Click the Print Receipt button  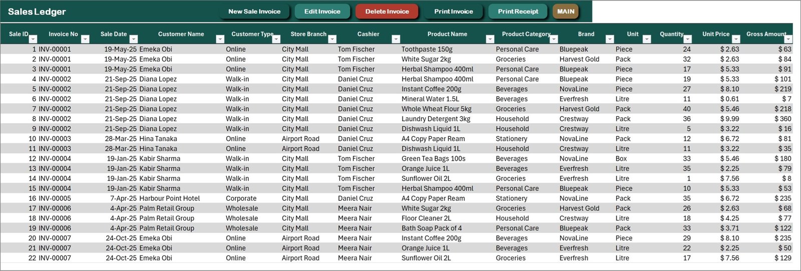(x=518, y=11)
